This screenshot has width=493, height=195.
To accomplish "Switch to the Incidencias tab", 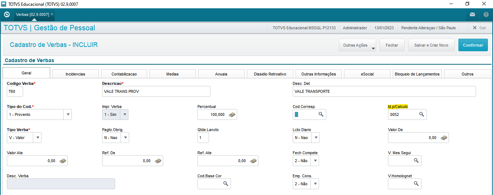I will click(x=75, y=74).
